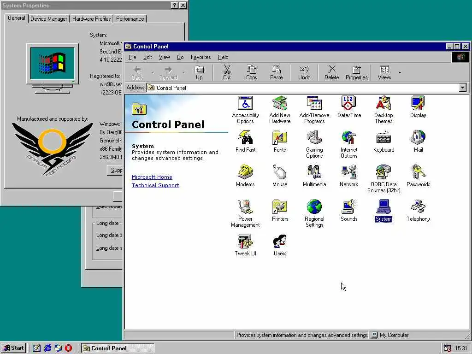Open the Display applet
Image resolution: width=472 pixels, height=354 pixels.
click(x=418, y=107)
